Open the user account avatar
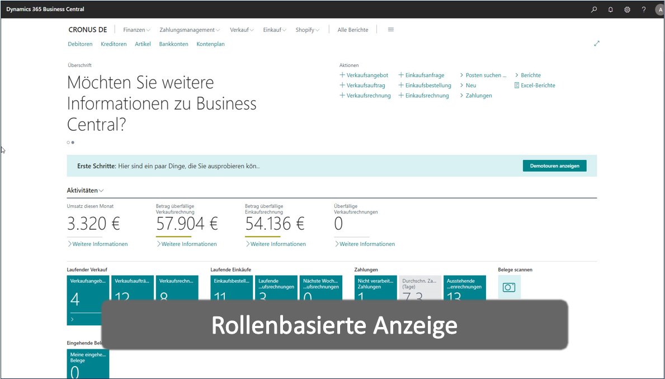Screen dimensions: 665x379 click(x=661, y=10)
